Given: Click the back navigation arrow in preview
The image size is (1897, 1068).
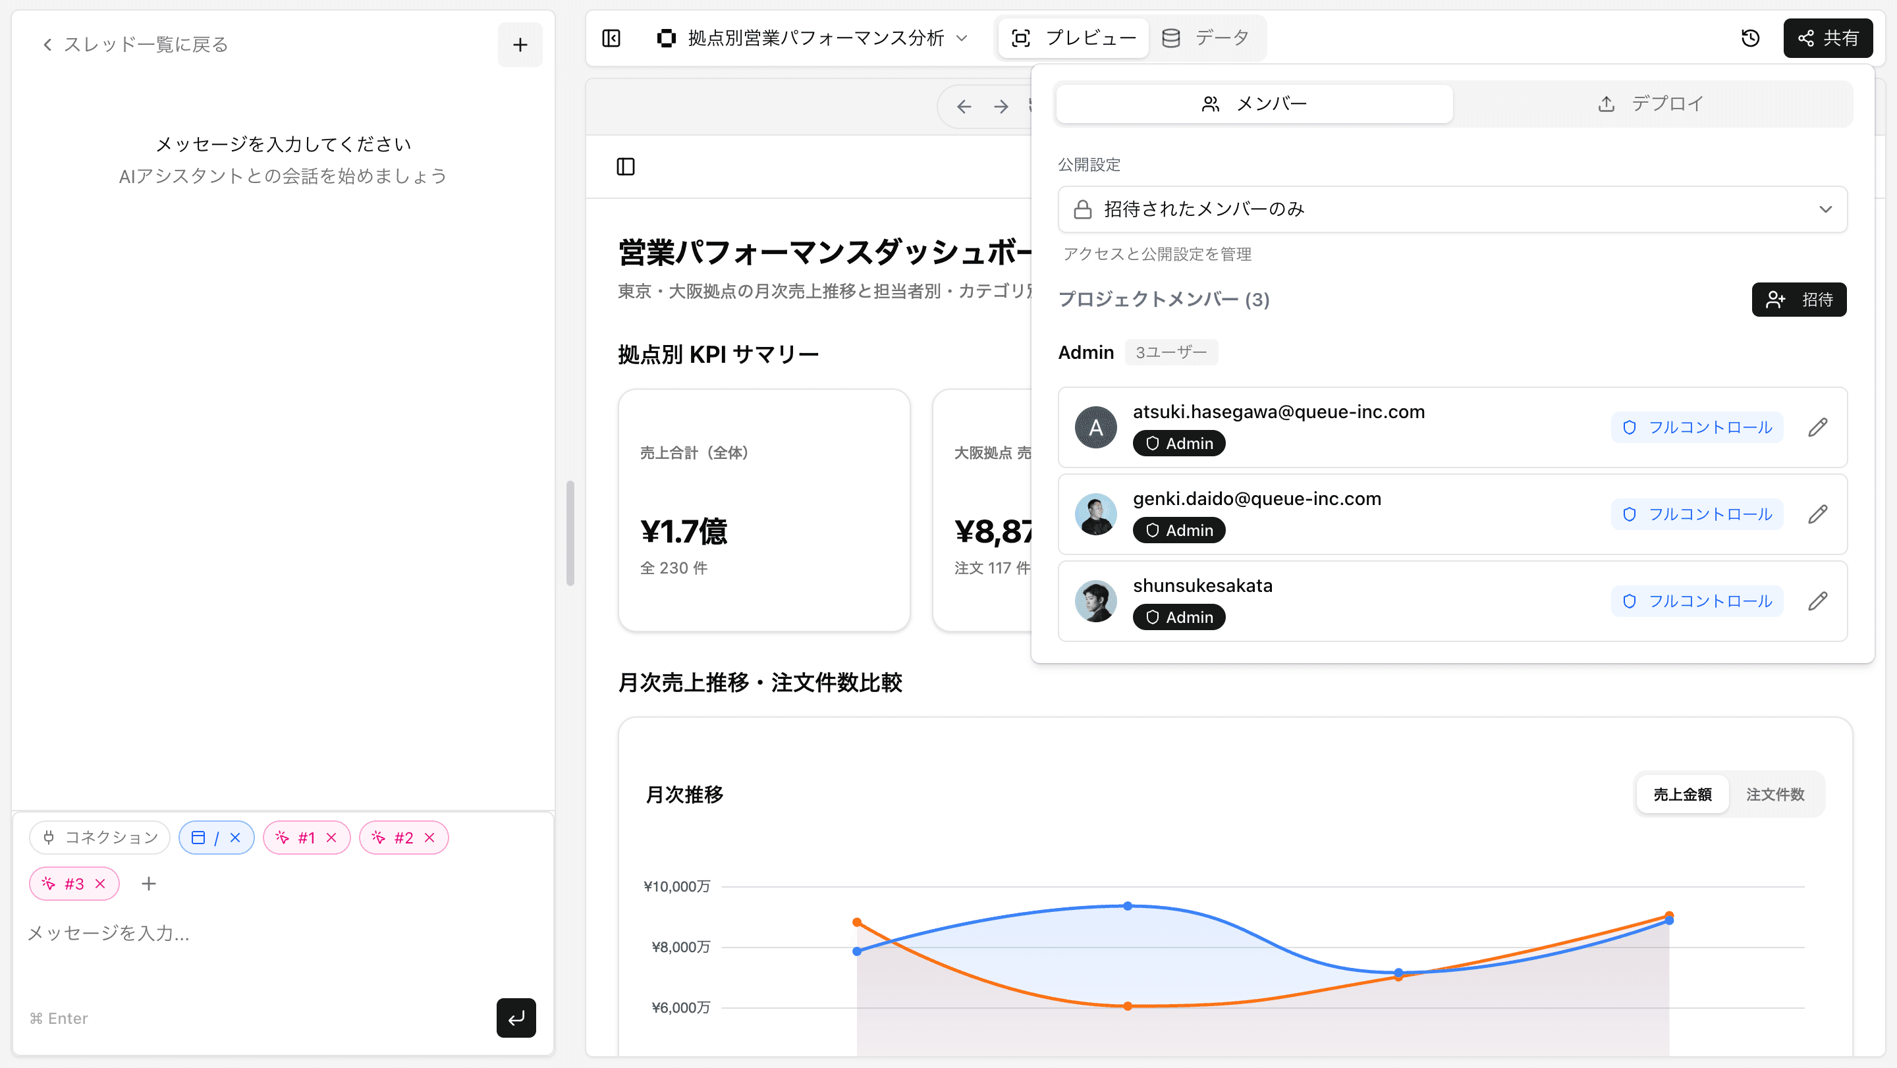Looking at the screenshot, I should pos(965,106).
